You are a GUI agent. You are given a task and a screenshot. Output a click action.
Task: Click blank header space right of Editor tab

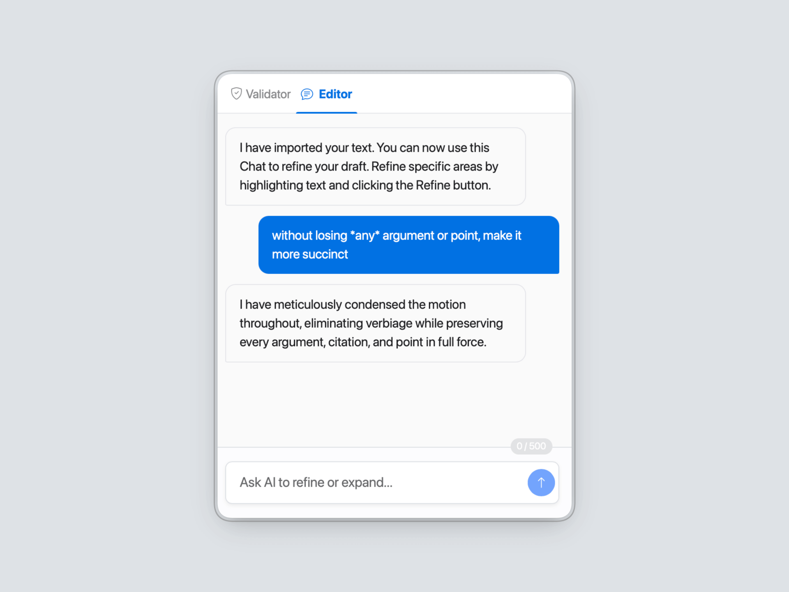point(460,94)
